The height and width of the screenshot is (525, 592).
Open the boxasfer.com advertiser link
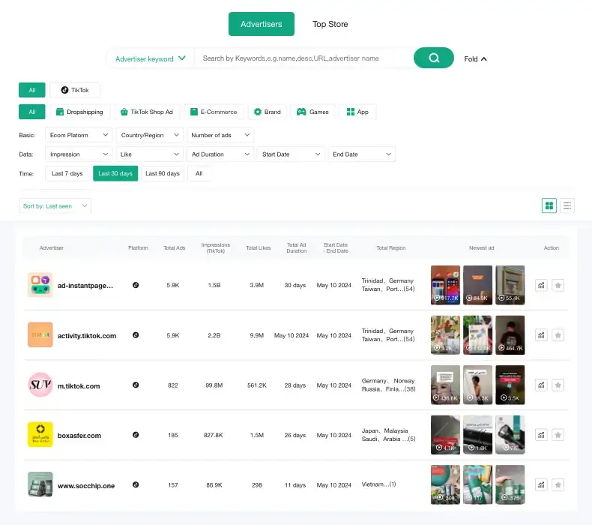[79, 435]
